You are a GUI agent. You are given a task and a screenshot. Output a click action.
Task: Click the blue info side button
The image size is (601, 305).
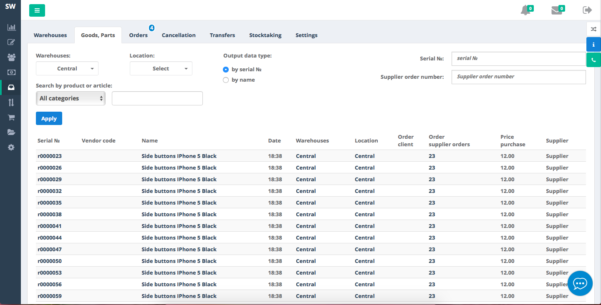click(593, 44)
